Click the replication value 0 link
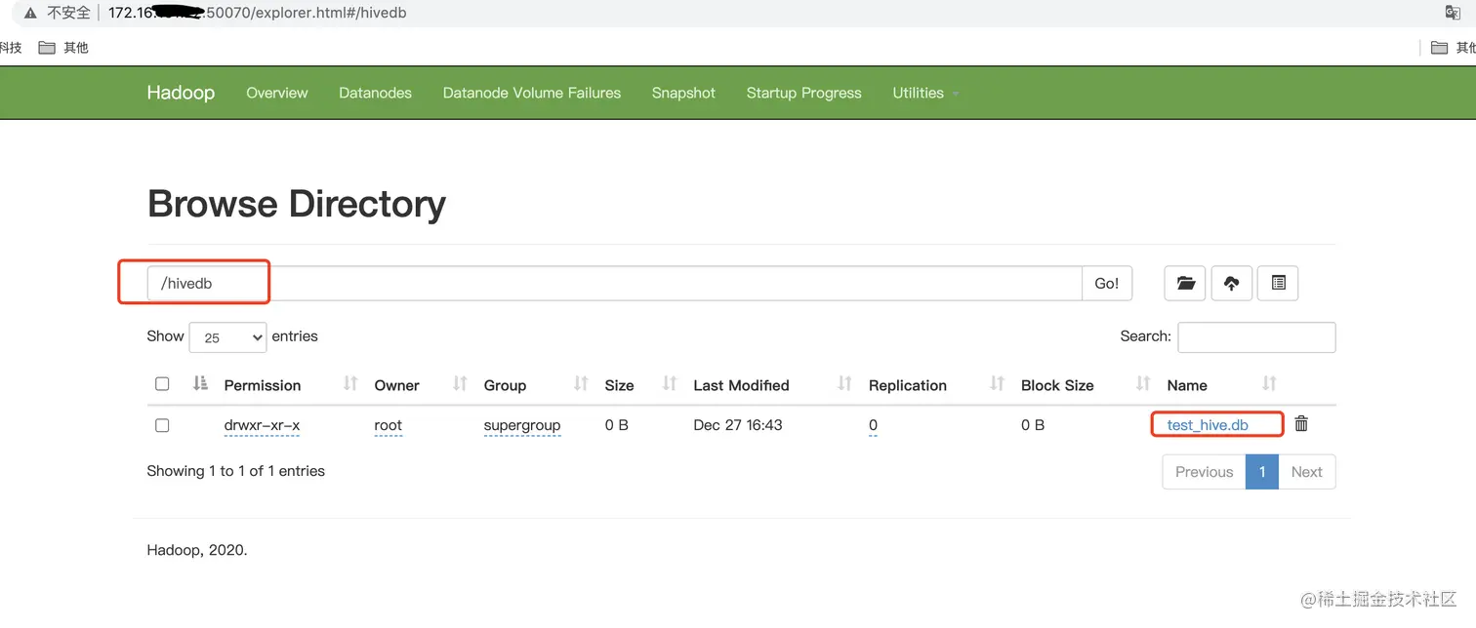This screenshot has width=1476, height=628. [873, 425]
